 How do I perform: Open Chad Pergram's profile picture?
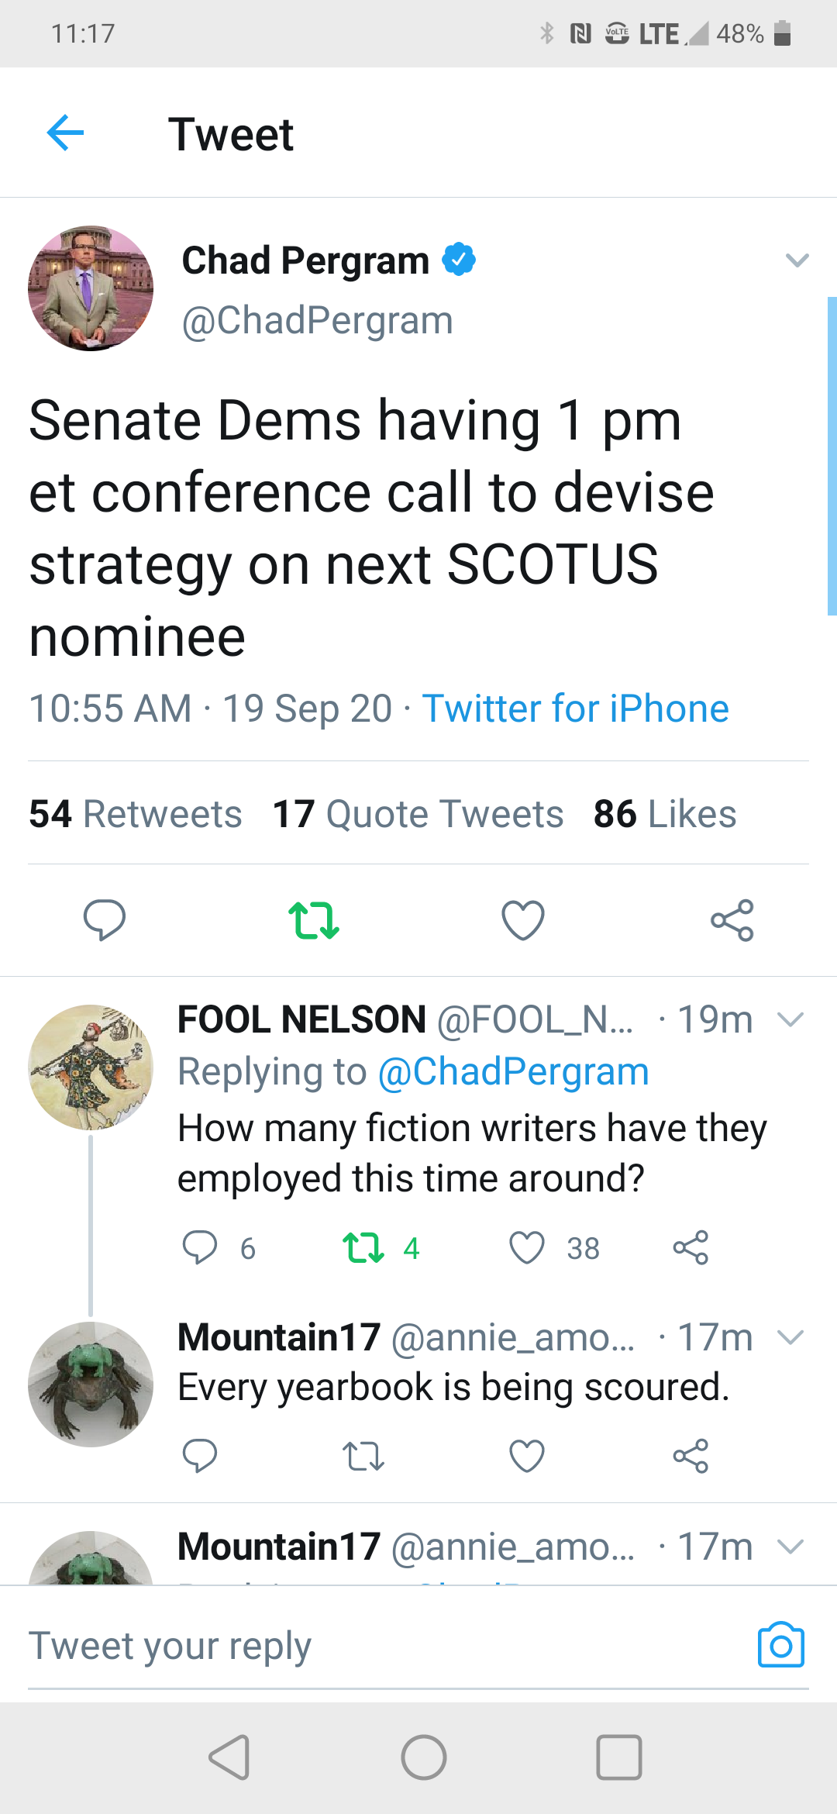point(91,288)
